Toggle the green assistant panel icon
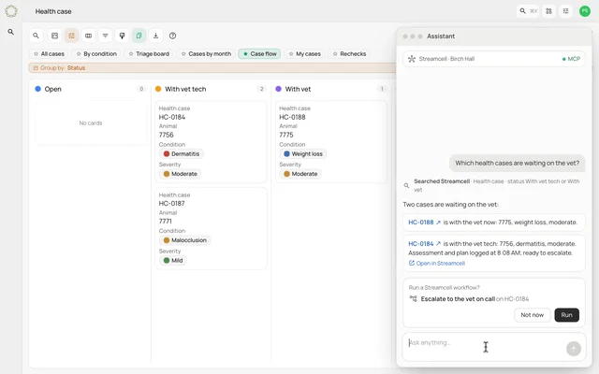This screenshot has width=599, height=374. (139, 36)
